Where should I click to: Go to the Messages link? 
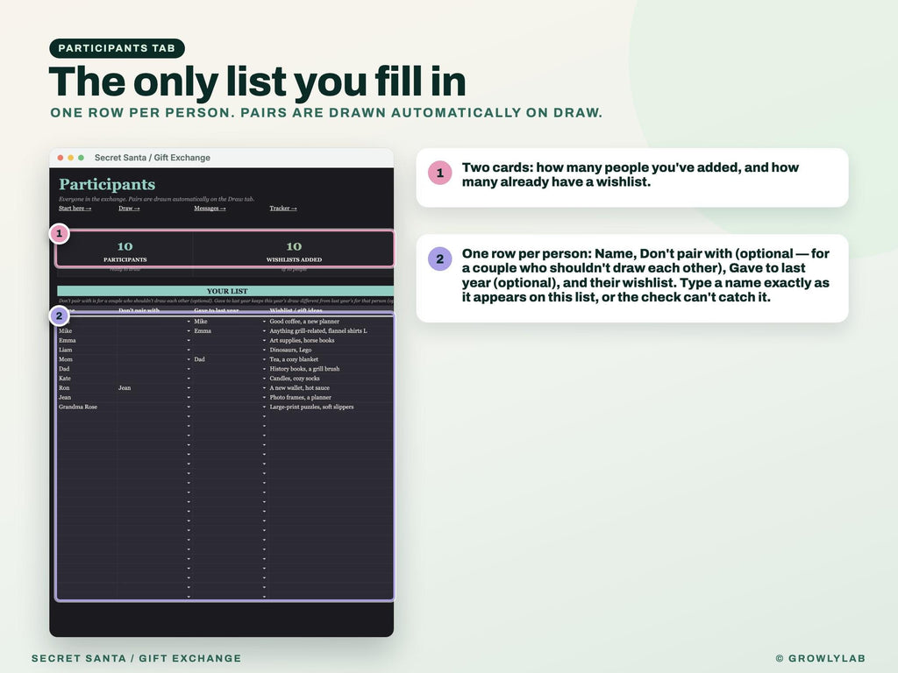[x=210, y=209]
